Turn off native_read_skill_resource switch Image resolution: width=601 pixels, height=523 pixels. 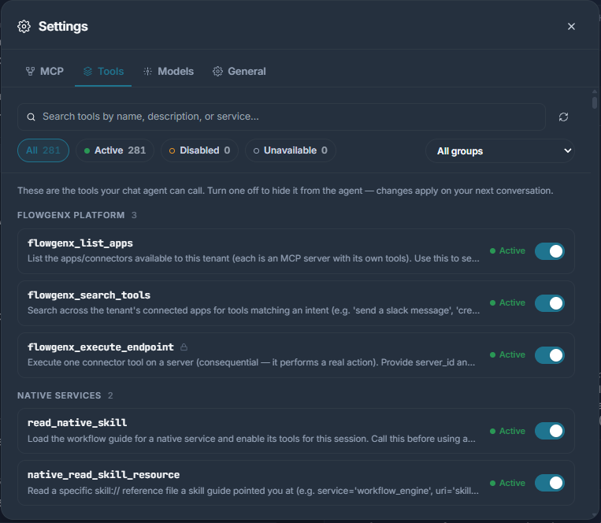click(x=549, y=483)
